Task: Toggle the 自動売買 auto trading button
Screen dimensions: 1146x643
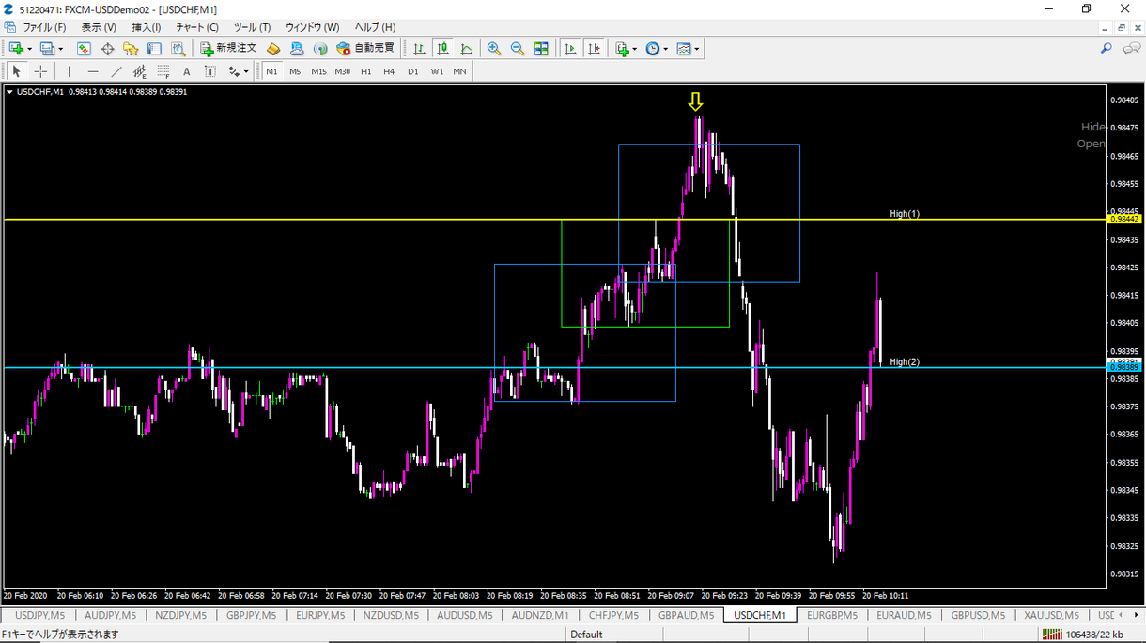Action: coord(365,49)
